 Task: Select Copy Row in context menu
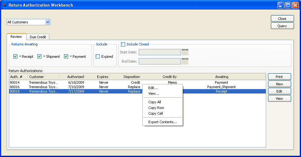tap(156, 108)
